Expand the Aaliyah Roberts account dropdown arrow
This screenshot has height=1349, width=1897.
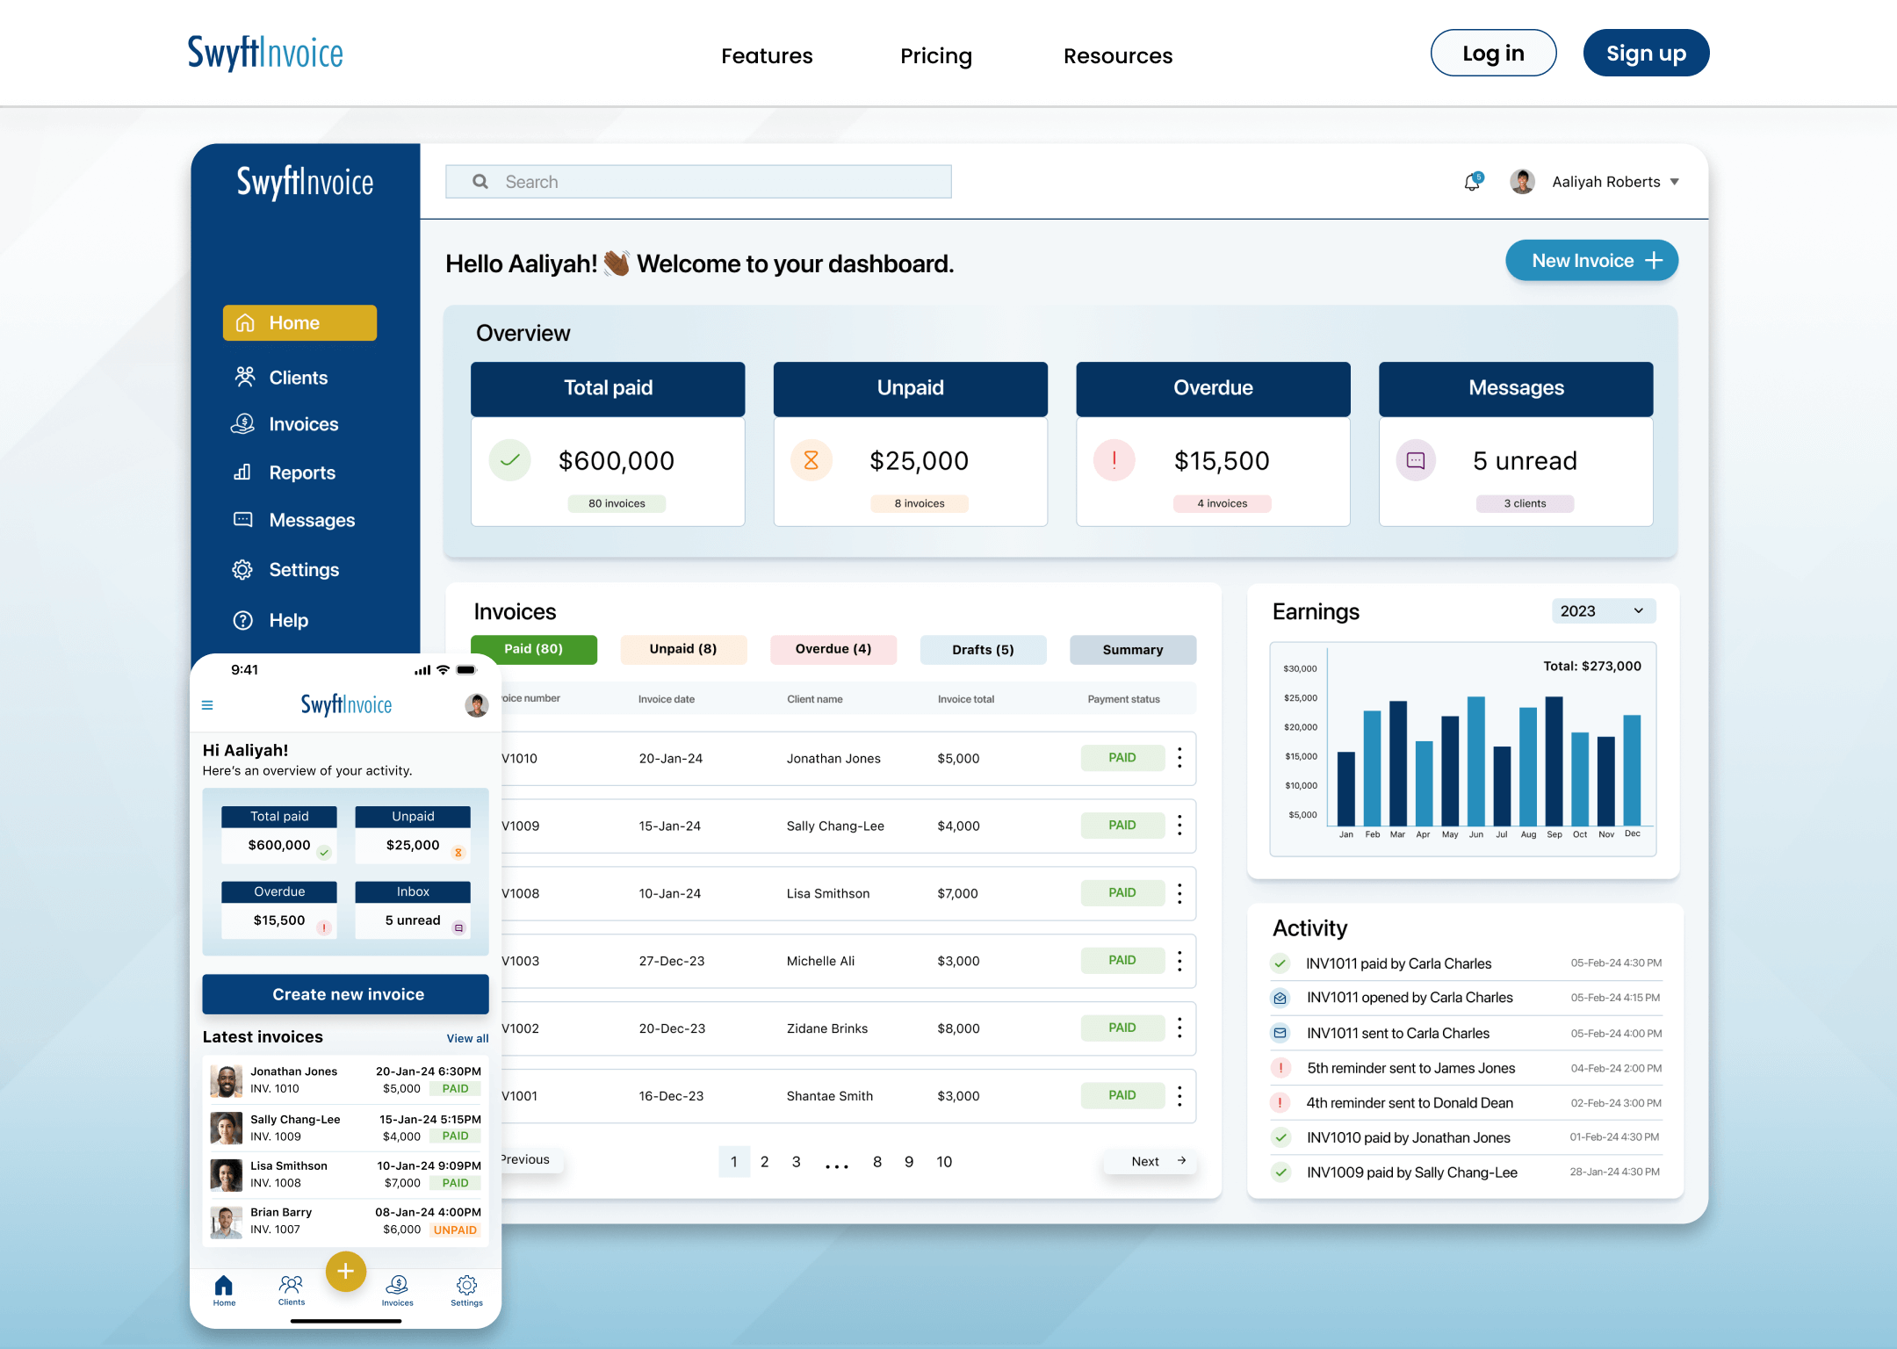1675,182
